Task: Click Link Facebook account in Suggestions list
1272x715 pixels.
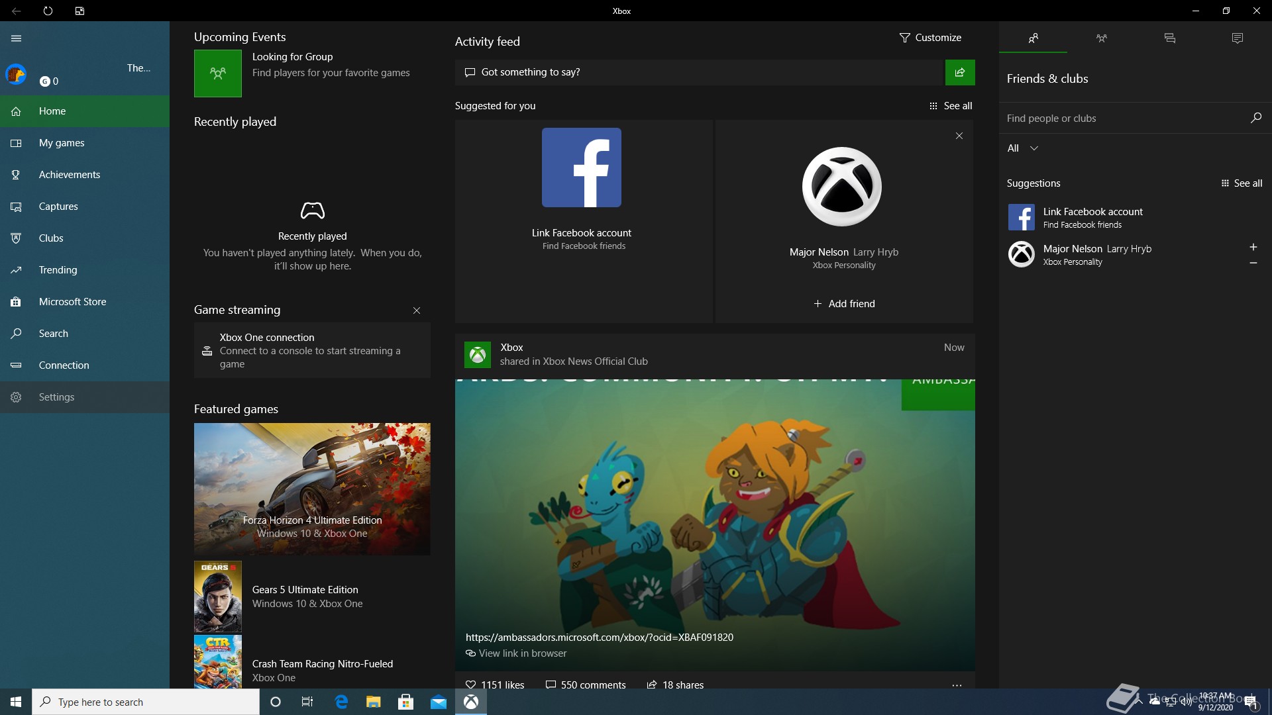Action: 1136,217
